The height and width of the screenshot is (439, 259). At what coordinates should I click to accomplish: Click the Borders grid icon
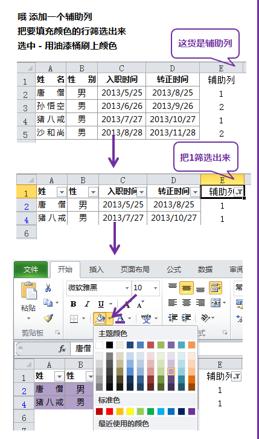pos(74,319)
